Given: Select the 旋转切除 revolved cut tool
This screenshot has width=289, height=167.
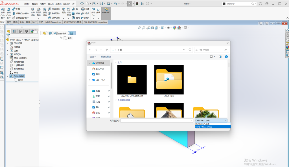Looking at the screenshot, I should (x=45, y=12).
